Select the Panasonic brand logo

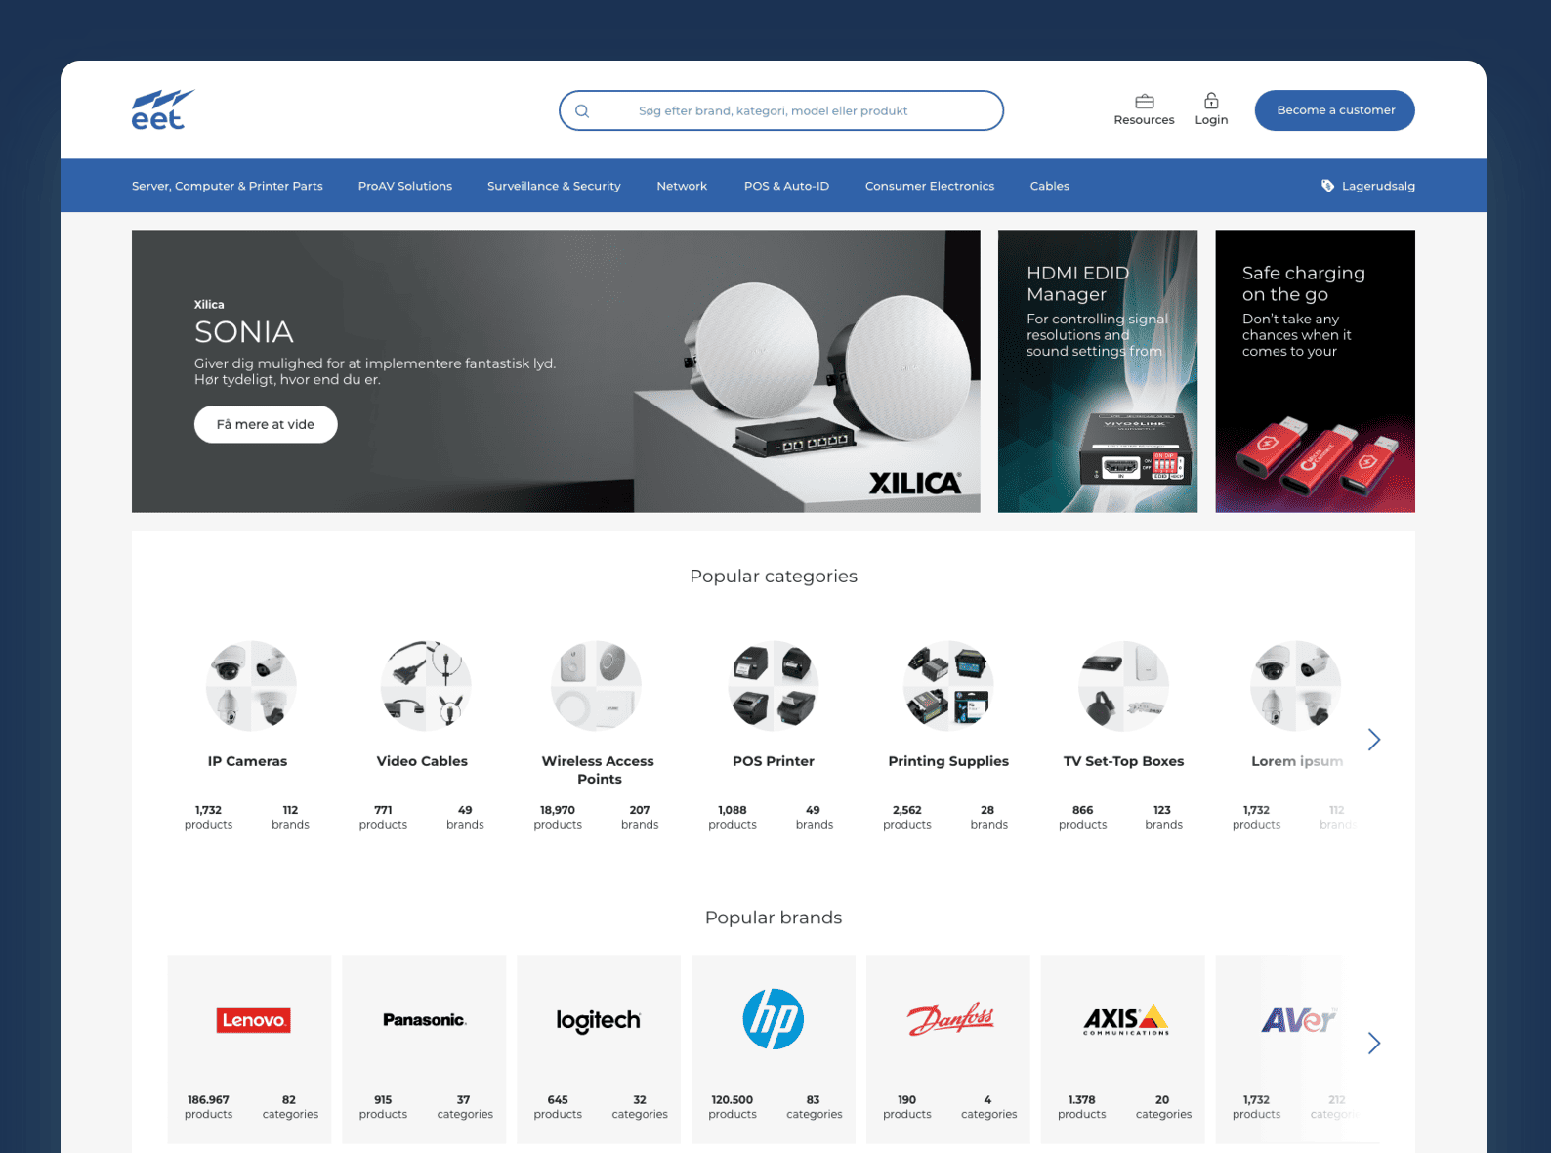pyautogui.click(x=425, y=1020)
